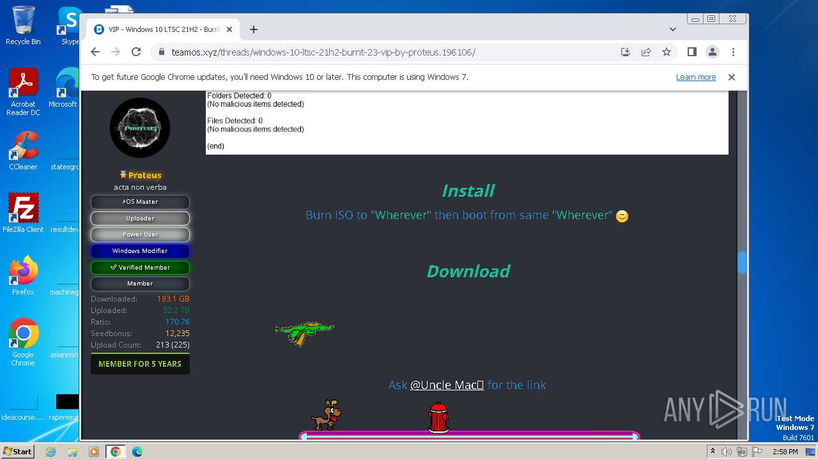Reload the current page

(x=136, y=52)
